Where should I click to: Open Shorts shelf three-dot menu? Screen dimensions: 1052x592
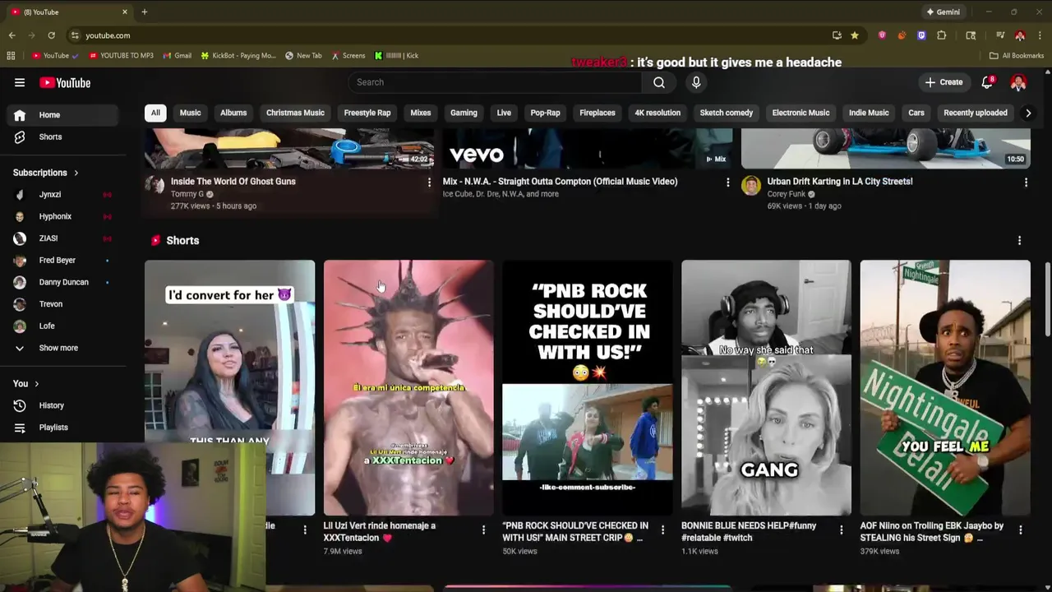[x=1019, y=240]
